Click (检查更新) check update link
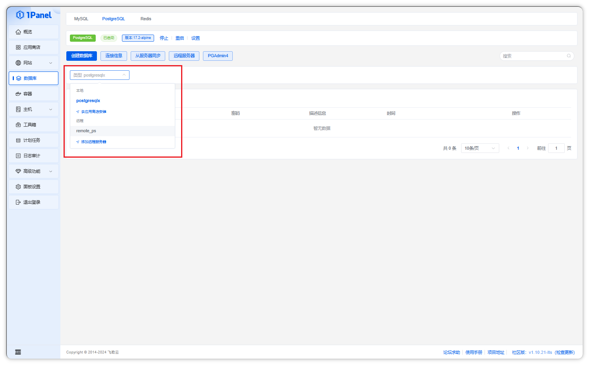Viewport: 589px width, 365px height. coord(564,352)
